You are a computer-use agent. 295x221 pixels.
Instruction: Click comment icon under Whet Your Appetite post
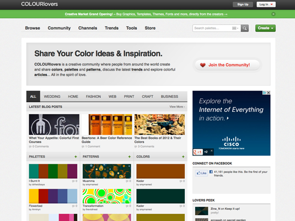pos(30,147)
